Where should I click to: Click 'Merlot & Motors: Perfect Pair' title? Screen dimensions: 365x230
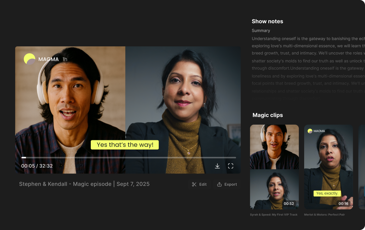pyautogui.click(x=324, y=215)
